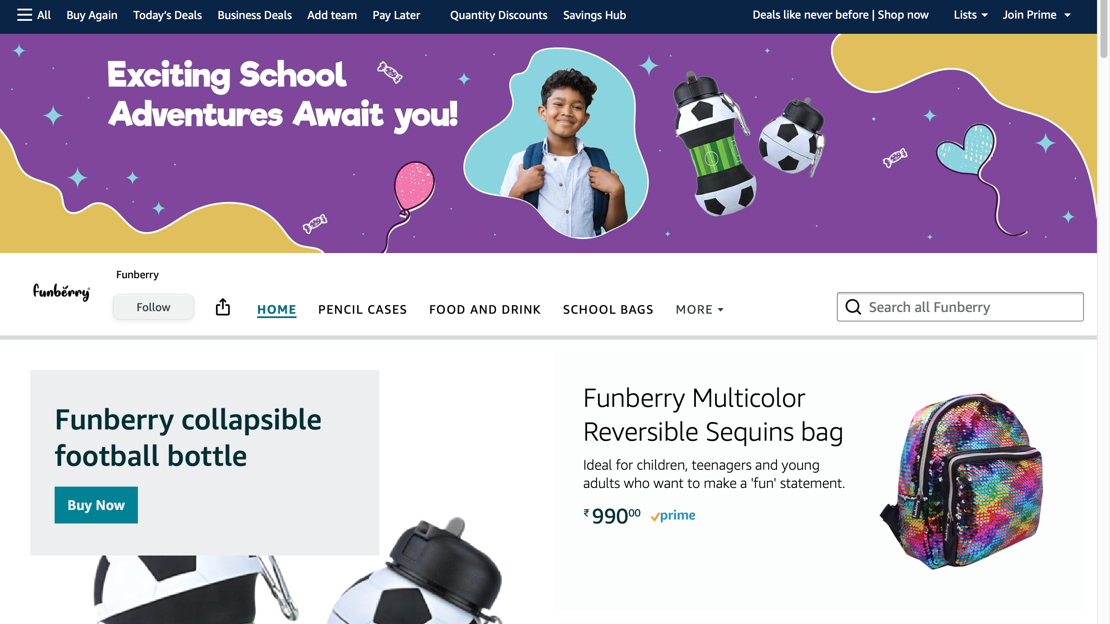Open the PENCIL CASES tab
1110x624 pixels.
(362, 309)
